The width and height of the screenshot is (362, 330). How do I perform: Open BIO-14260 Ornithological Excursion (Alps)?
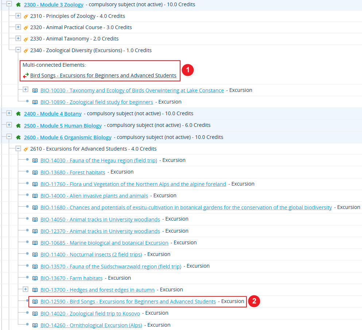pos(91,325)
